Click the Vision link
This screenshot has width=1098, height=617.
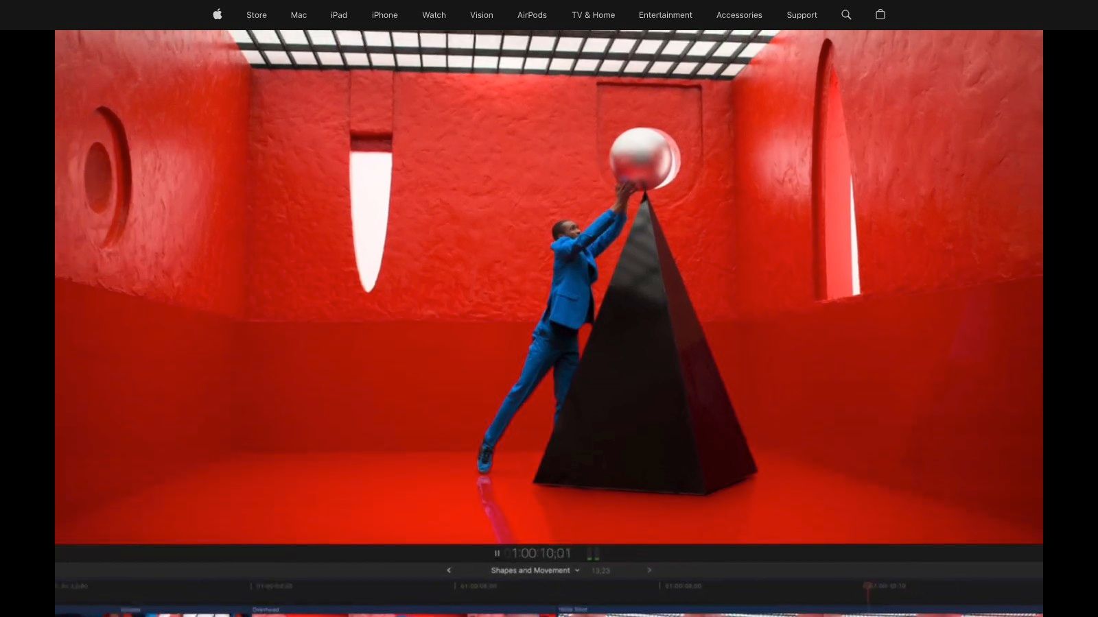(x=481, y=14)
